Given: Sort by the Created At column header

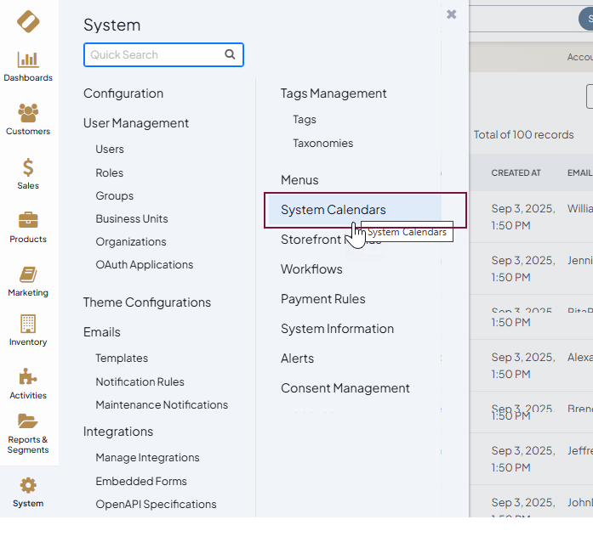Looking at the screenshot, I should pos(516,172).
